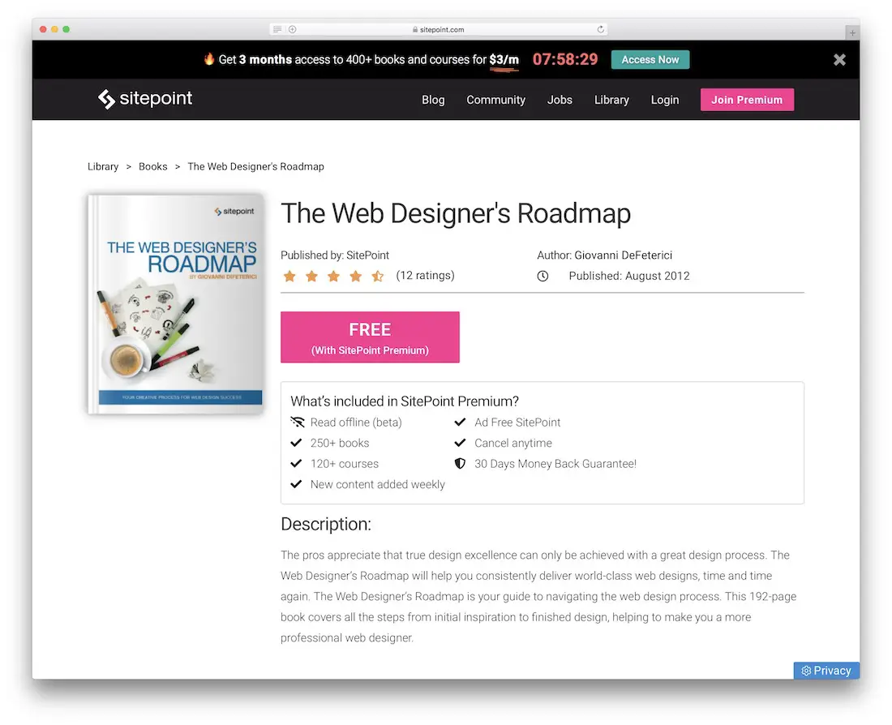892x725 pixels.
Task: Click the book title heading The Web Designer's Roadmap
Action: click(x=456, y=214)
